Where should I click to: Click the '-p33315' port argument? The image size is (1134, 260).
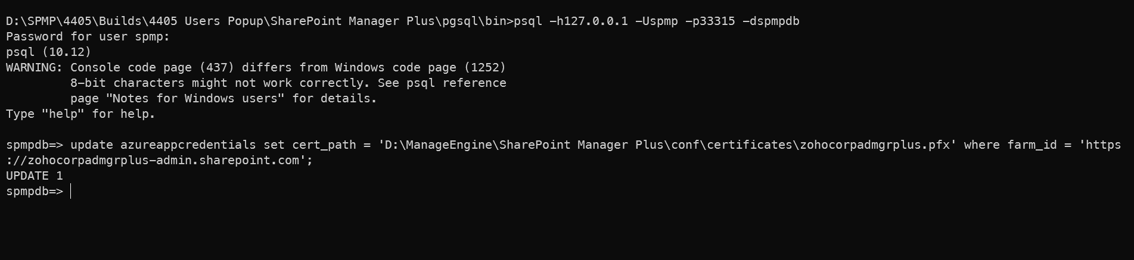[710, 21]
